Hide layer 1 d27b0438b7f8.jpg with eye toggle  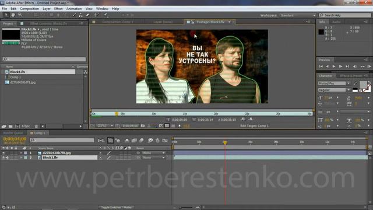tap(3, 153)
